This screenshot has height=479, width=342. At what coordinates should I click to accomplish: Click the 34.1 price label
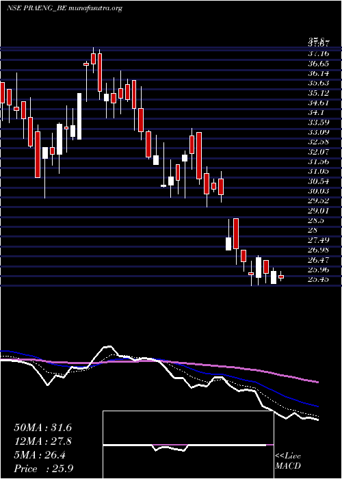(316, 113)
